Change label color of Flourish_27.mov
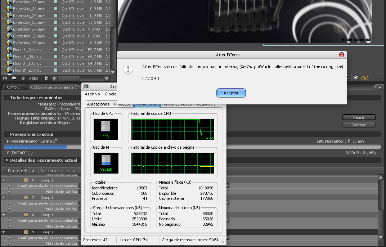386x247 pixels. pos(56,70)
